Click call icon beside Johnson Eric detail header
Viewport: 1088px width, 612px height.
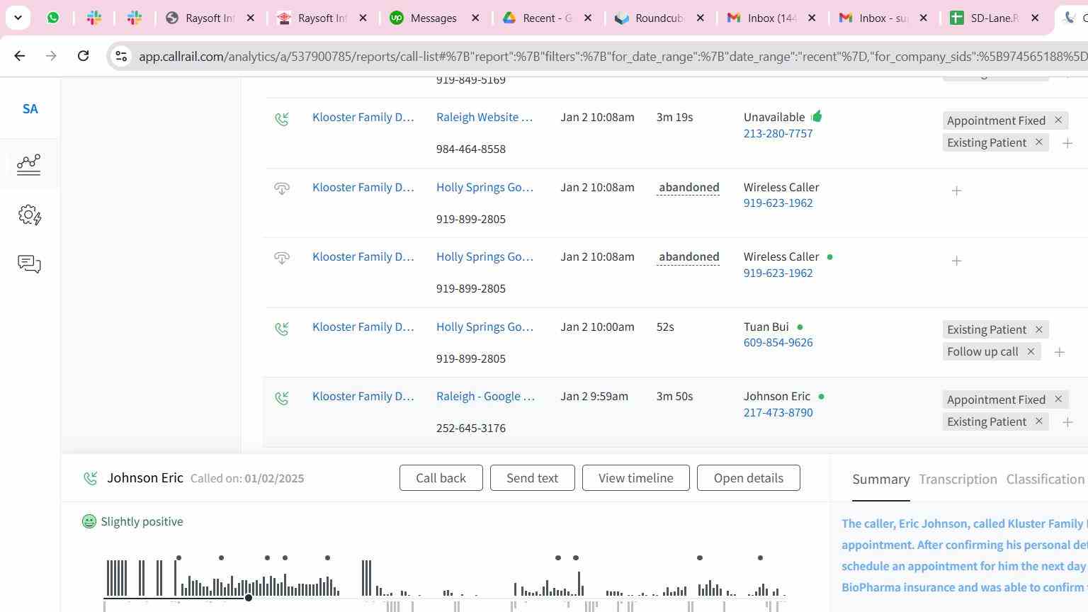91,479
